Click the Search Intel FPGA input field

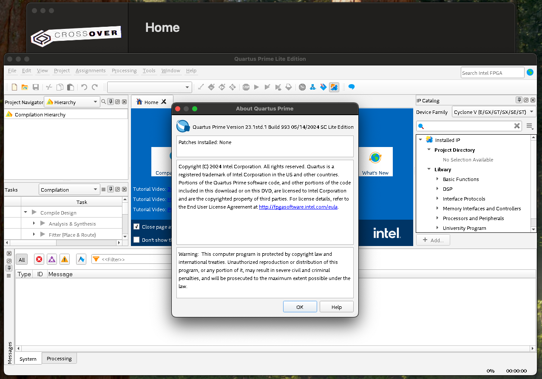coord(492,73)
